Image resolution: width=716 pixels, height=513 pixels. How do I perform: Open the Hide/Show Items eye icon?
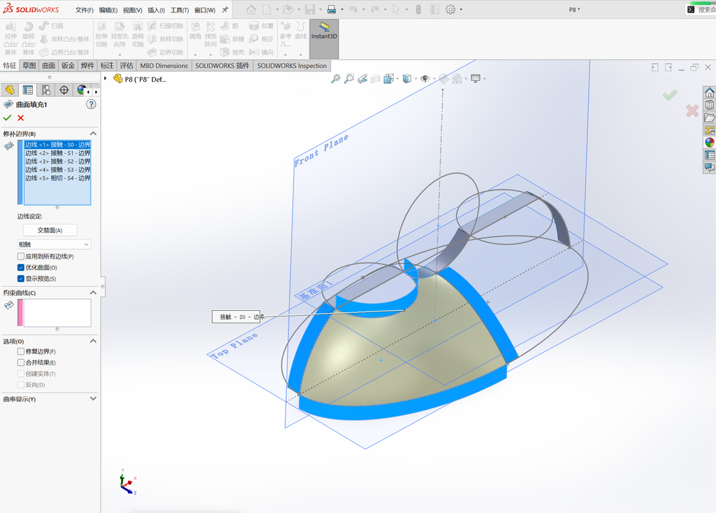coord(425,78)
